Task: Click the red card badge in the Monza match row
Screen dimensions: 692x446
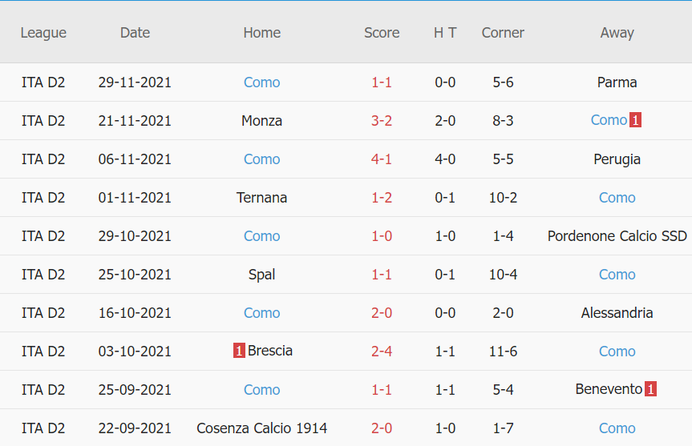Action: 636,121
